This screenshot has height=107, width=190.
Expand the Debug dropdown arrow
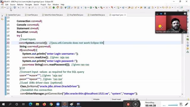(x=88, y=7)
